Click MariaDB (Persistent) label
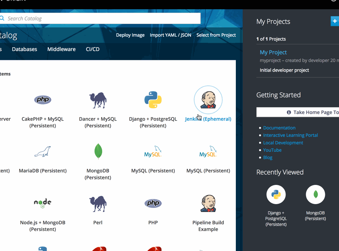Screen dimensions: 339x251 (43, 171)
